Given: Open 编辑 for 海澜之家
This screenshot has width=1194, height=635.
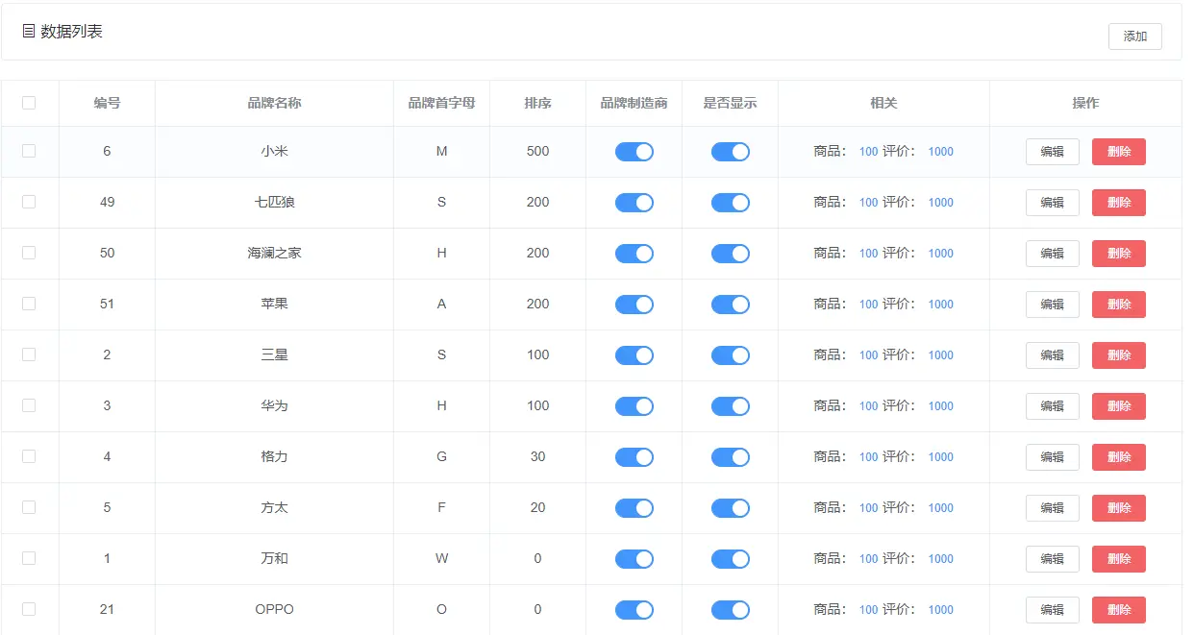Looking at the screenshot, I should (1053, 254).
